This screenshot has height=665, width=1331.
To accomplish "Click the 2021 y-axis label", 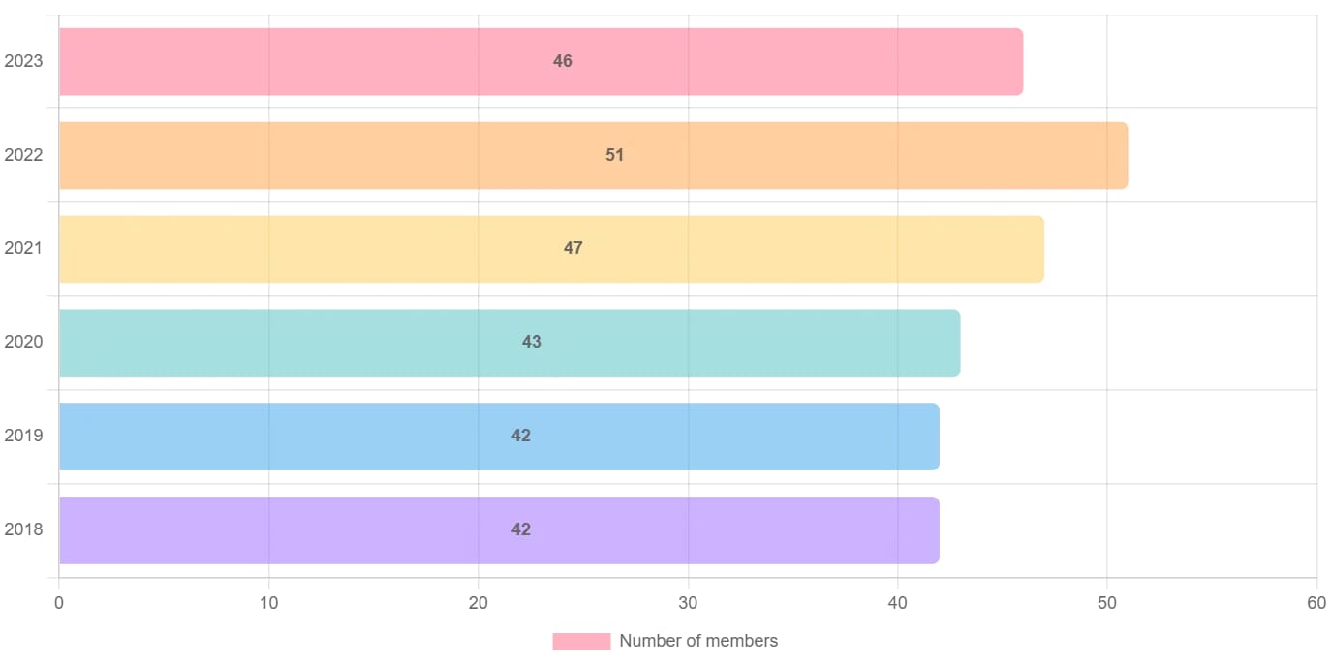I will point(23,248).
